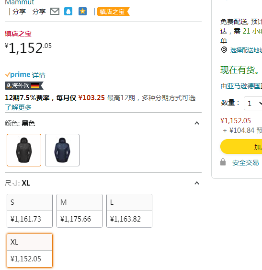The height and width of the screenshot is (270, 262).
Task: Choose size XL at ¥1,152.05
Action: point(30,250)
